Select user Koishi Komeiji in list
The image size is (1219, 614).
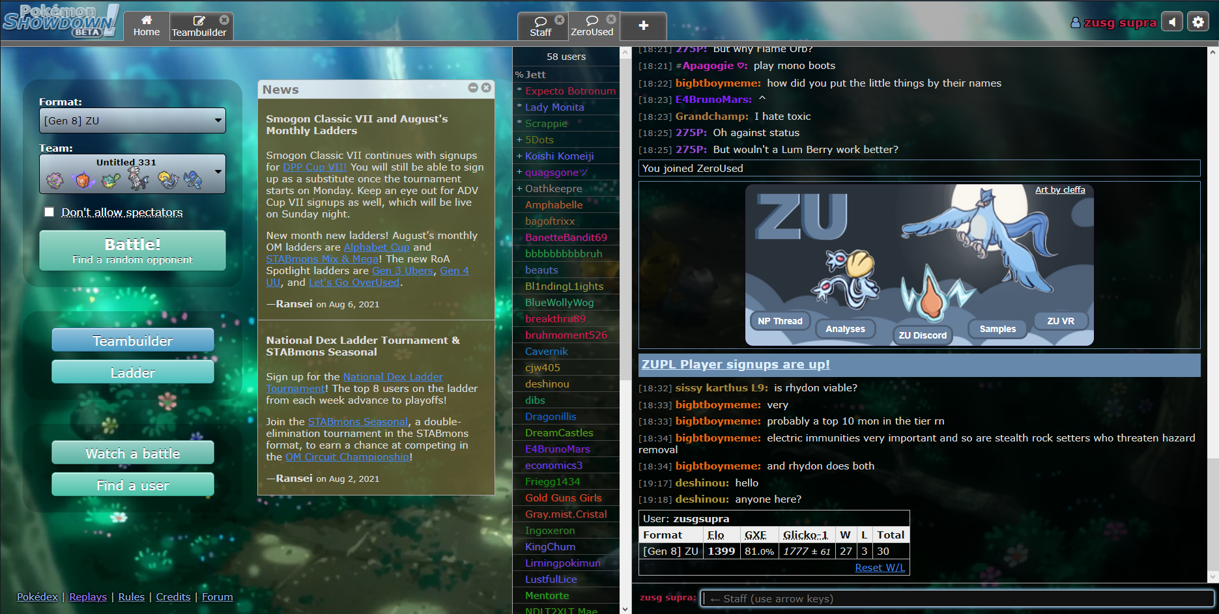click(566, 156)
